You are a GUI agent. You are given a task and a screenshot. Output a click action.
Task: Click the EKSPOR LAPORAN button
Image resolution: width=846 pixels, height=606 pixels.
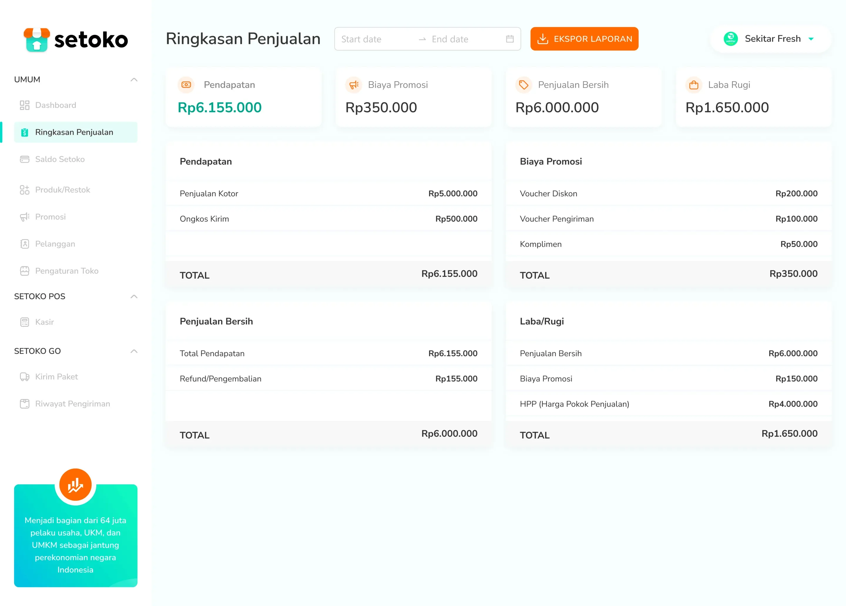tap(584, 39)
